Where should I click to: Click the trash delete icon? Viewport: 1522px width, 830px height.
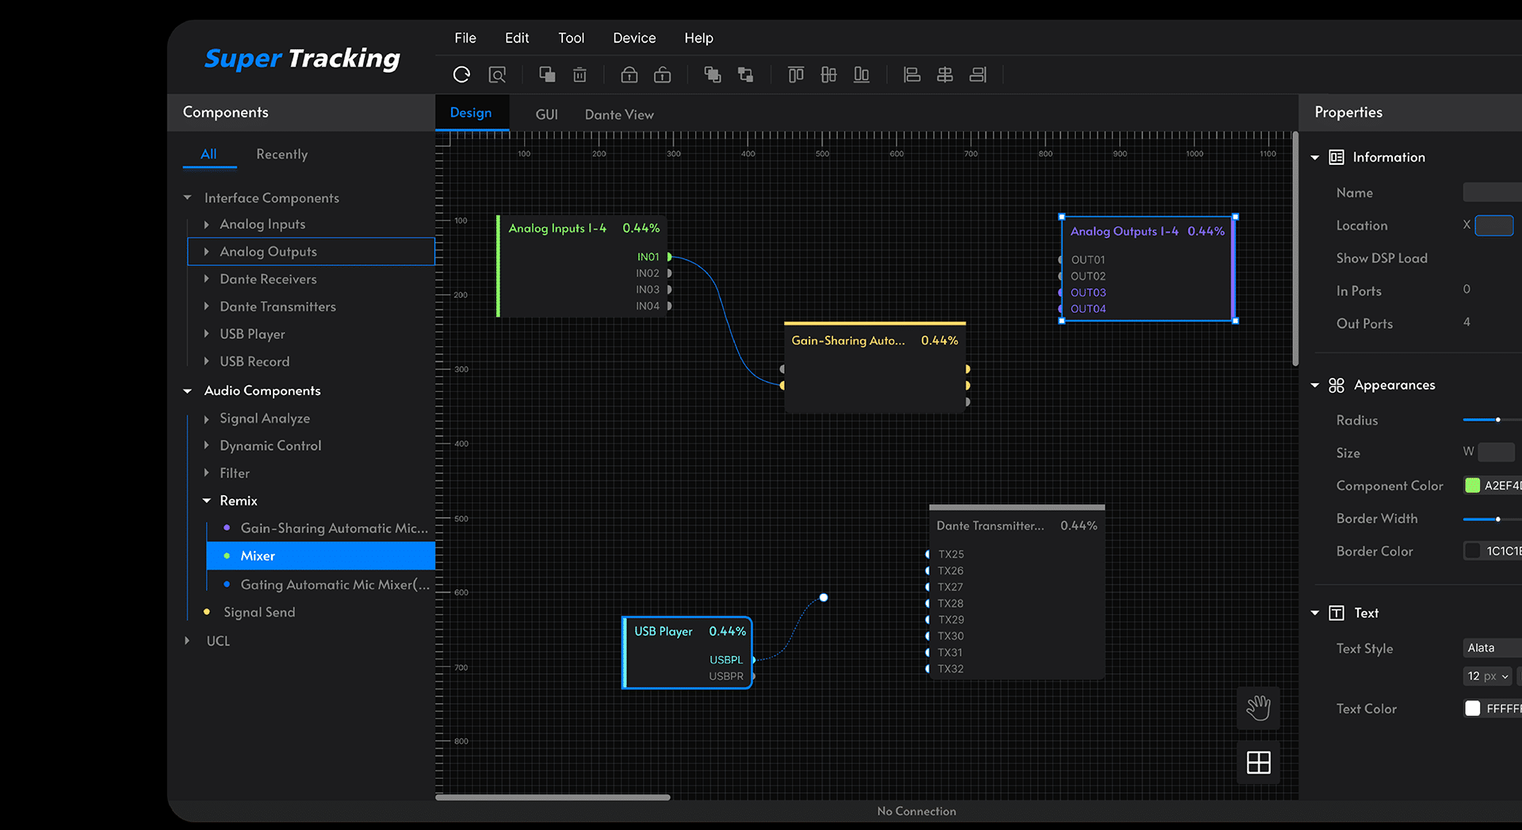pyautogui.click(x=579, y=74)
